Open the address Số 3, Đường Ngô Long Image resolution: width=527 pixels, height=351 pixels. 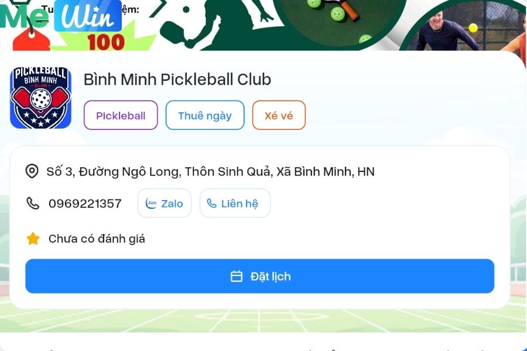pos(210,171)
